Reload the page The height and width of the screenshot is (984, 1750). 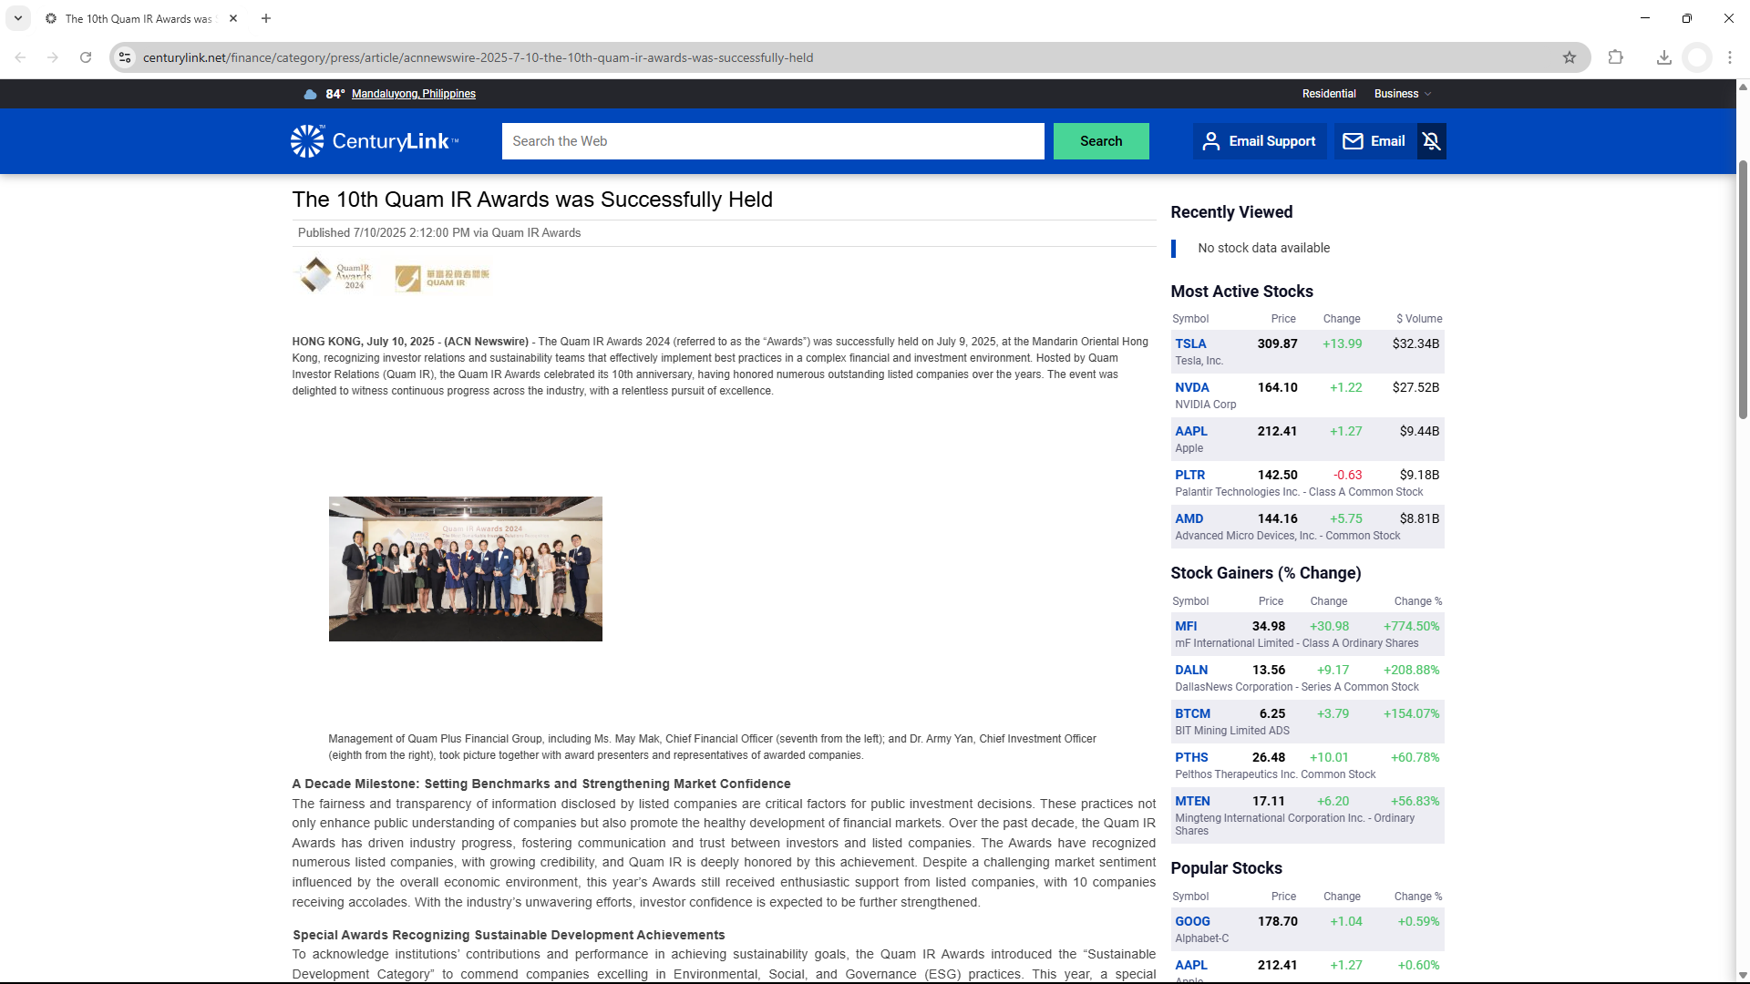coord(86,57)
